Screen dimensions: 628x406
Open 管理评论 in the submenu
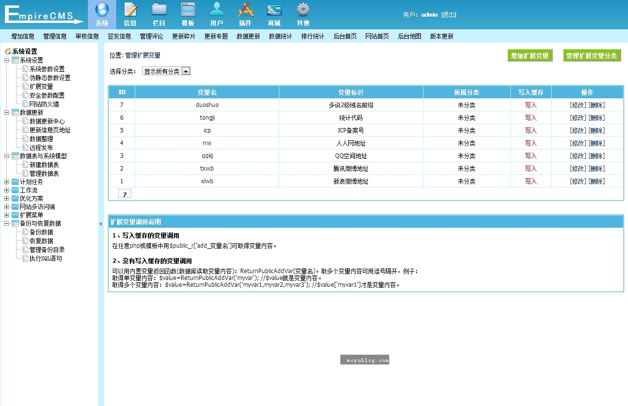[x=152, y=36]
